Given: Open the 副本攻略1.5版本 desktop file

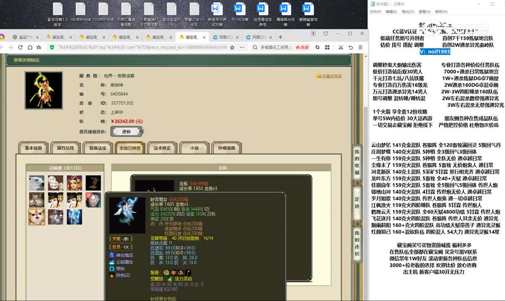Looking at the screenshot, I should [57, 15].
